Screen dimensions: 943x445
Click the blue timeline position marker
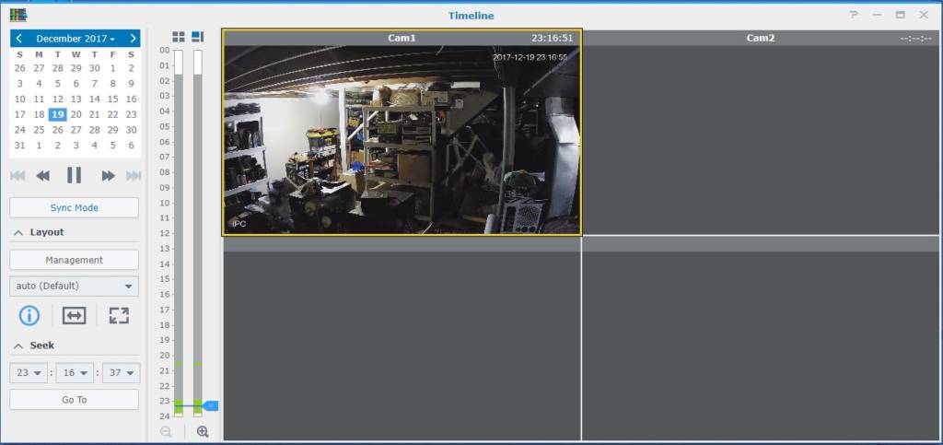[x=211, y=406]
